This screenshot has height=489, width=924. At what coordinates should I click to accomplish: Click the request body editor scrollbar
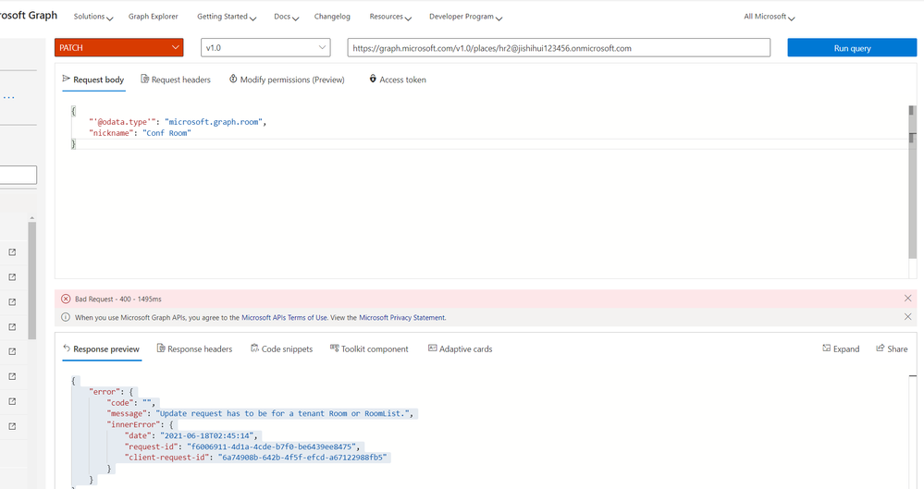[912, 182]
